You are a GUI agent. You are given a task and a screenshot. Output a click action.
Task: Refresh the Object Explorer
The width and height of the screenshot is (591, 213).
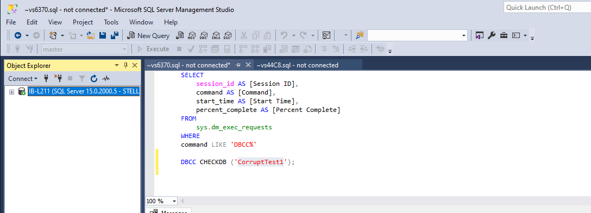coord(94,78)
